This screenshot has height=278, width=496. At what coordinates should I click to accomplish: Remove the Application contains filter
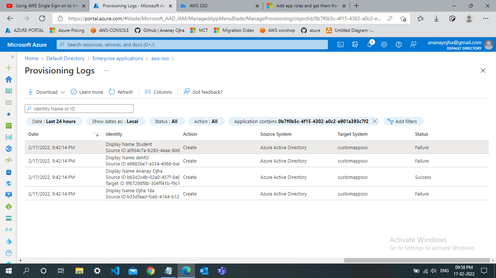click(x=375, y=121)
